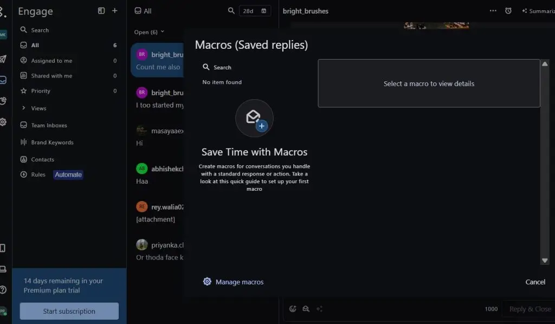
Task: Open the priyanka conversation
Action: pos(157,251)
